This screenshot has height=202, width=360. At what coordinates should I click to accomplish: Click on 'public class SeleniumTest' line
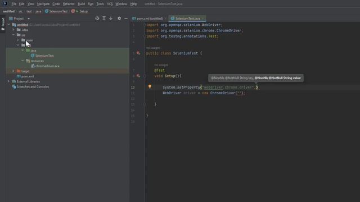point(174,53)
